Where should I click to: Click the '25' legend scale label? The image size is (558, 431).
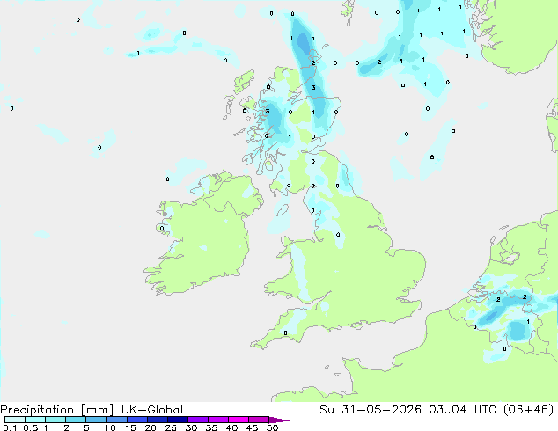click(x=171, y=427)
